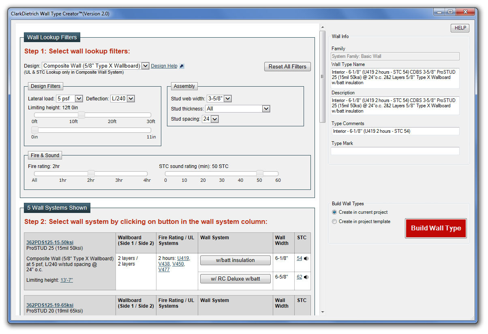
Task: Click Reset All Filters button
Action: [287, 66]
